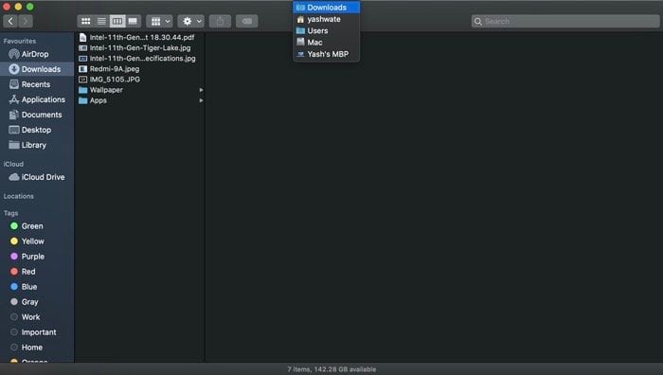This screenshot has width=663, height=375.
Task: Click the PDF document icon
Action: pyautogui.click(x=83, y=38)
